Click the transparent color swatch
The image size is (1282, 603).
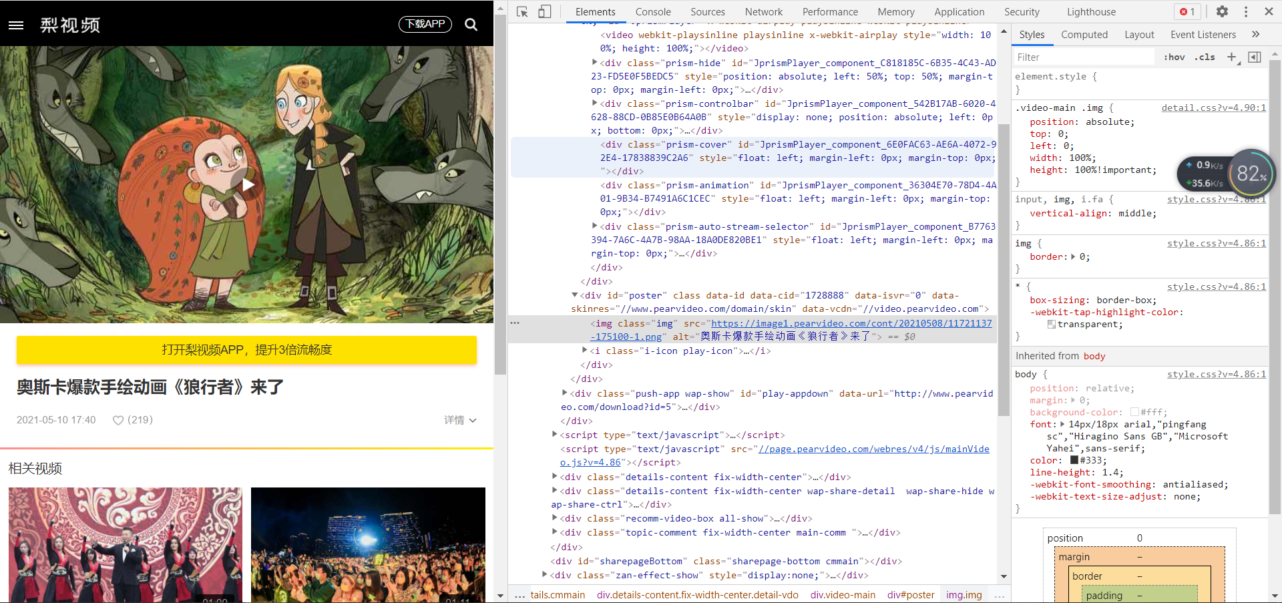1052,325
